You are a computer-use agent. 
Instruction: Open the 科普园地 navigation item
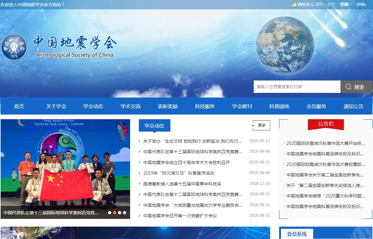(279, 106)
